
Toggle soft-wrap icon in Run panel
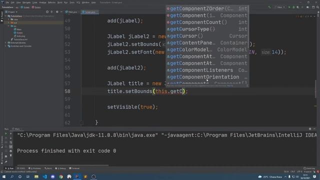pos(11,142)
